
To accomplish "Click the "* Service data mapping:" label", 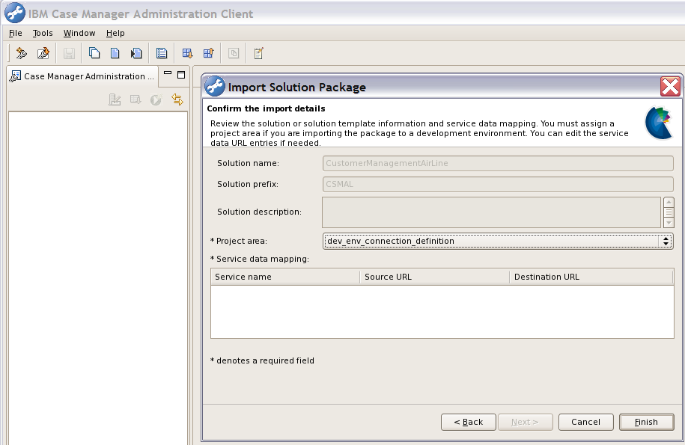I will click(x=260, y=259).
